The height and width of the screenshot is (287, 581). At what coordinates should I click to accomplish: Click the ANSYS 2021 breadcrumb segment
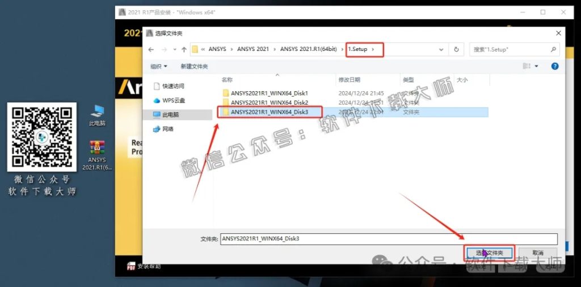[253, 49]
